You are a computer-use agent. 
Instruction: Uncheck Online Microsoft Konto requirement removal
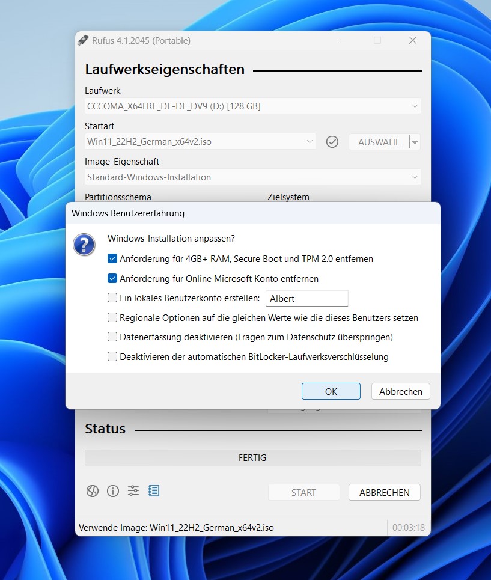(112, 278)
